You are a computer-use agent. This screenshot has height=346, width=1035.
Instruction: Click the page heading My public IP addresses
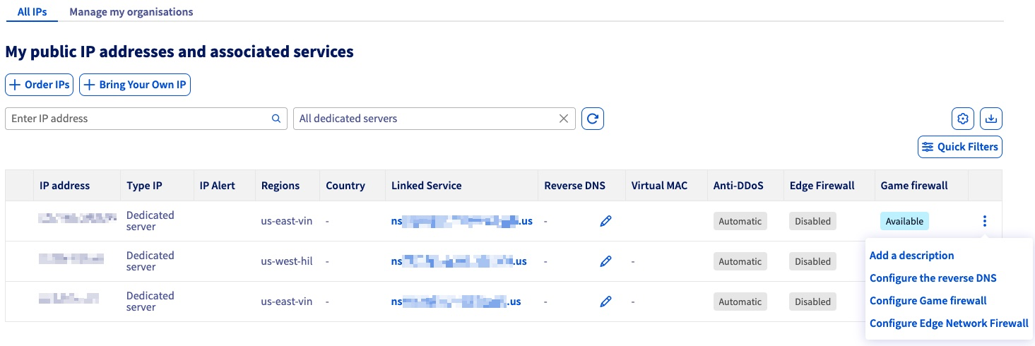tap(179, 52)
